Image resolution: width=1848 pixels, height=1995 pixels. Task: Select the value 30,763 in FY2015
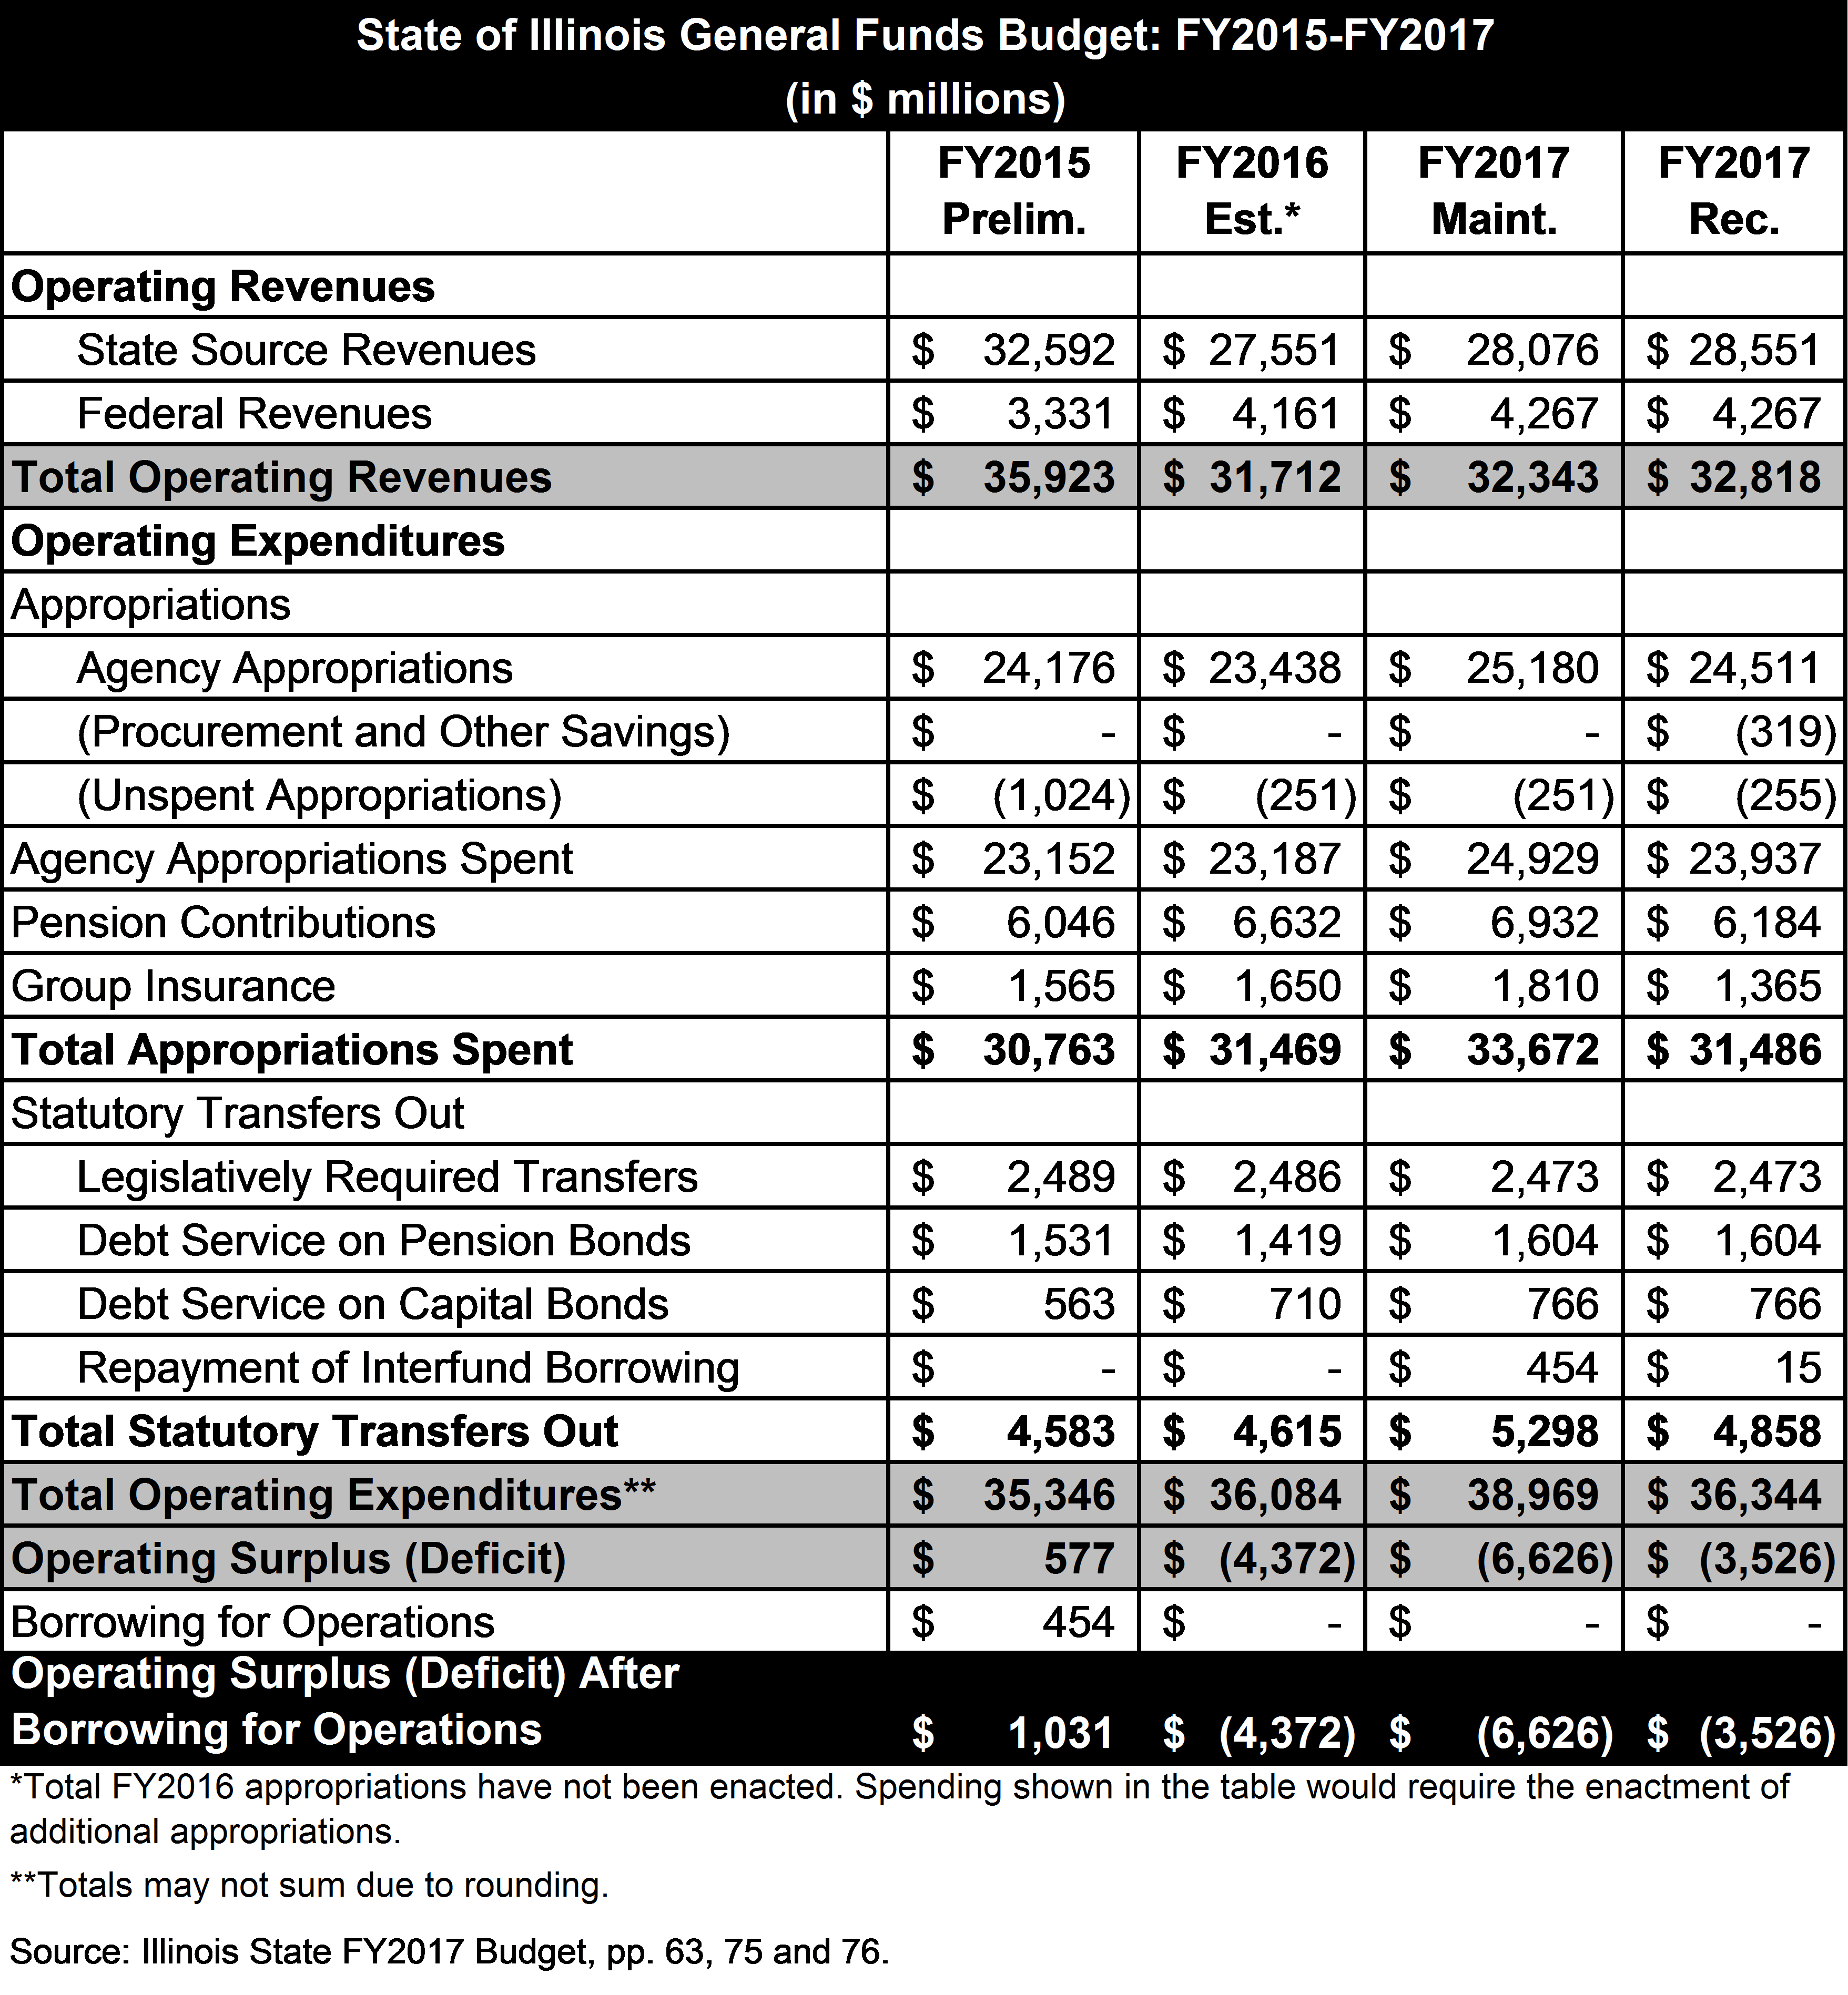[x=1048, y=1050]
